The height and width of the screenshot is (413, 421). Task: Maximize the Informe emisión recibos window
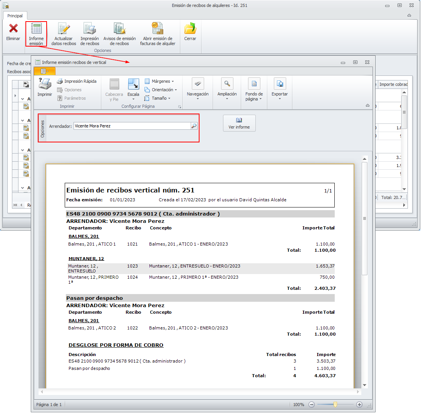click(x=355, y=62)
